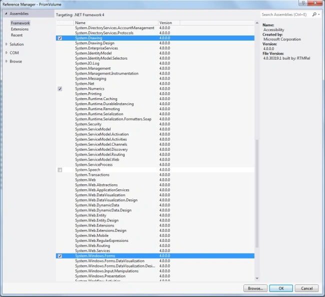Select the Extensions category
325x297 pixels.
(19, 29)
